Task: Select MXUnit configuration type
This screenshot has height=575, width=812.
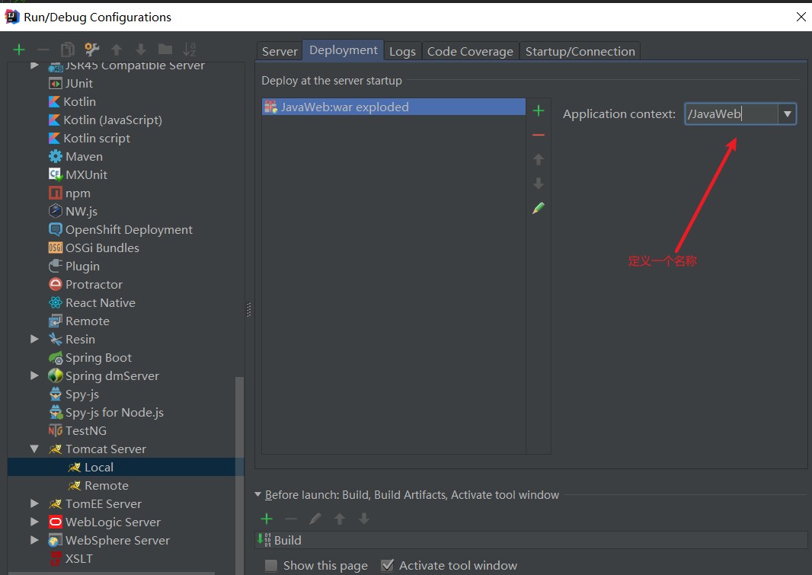Action: coord(86,175)
